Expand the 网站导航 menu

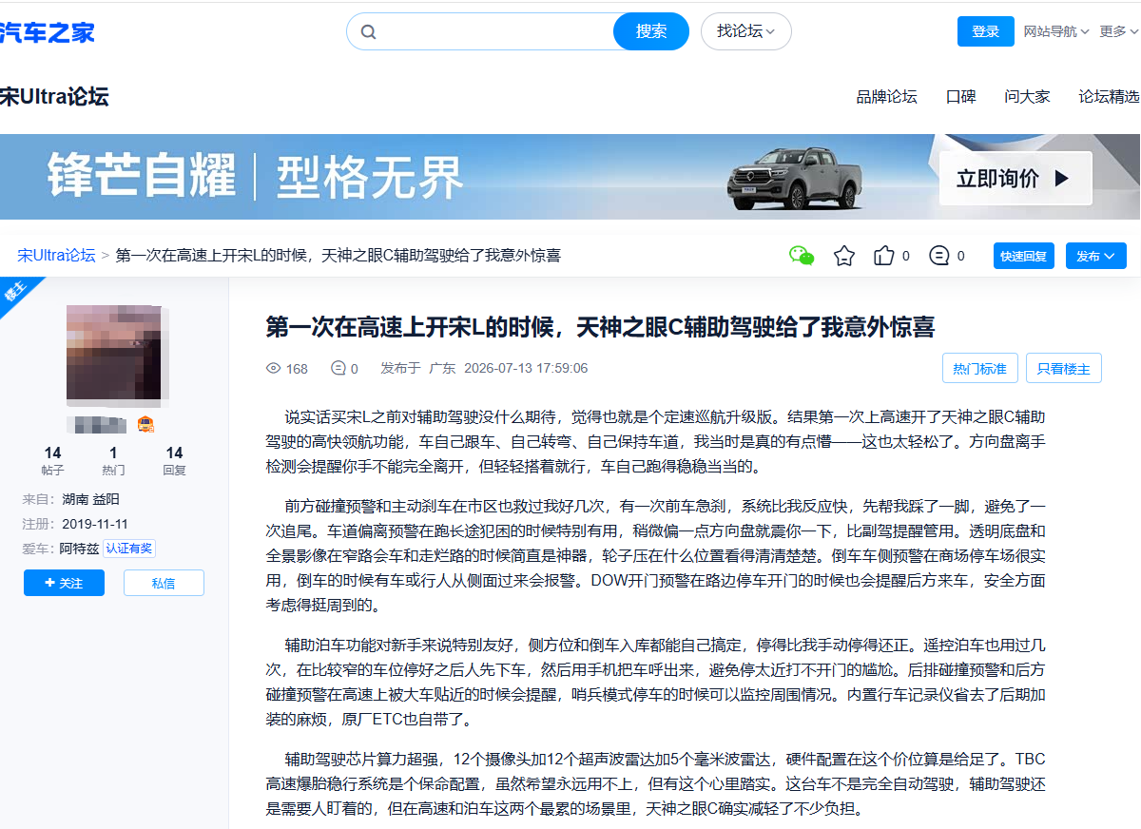coord(1056,31)
